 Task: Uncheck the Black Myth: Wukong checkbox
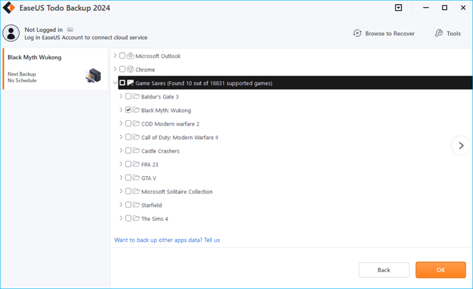(x=128, y=110)
